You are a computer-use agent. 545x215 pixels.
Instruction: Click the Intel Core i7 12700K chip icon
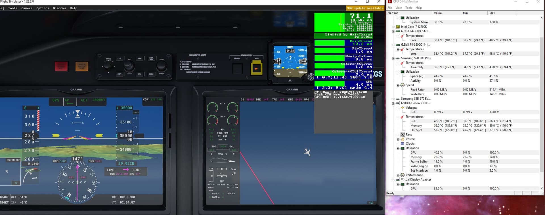click(x=398, y=27)
